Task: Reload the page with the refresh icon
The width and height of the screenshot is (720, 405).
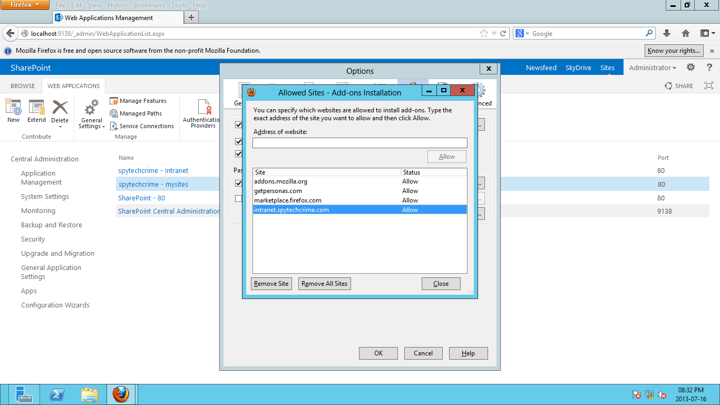Action: (x=503, y=33)
